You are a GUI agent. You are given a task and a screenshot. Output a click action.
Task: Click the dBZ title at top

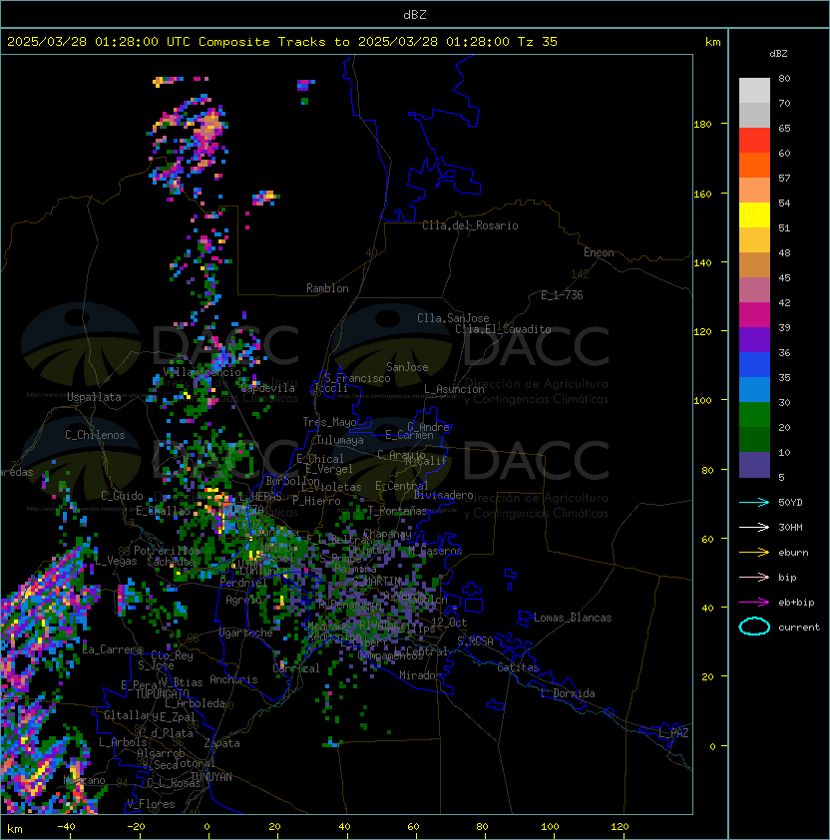[x=415, y=14]
